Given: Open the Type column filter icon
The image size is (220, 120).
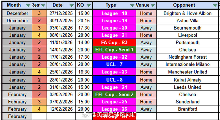Looking at the screenshot, I should [x=132, y=5].
